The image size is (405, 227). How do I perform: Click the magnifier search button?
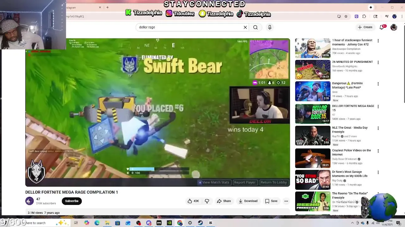255,27
